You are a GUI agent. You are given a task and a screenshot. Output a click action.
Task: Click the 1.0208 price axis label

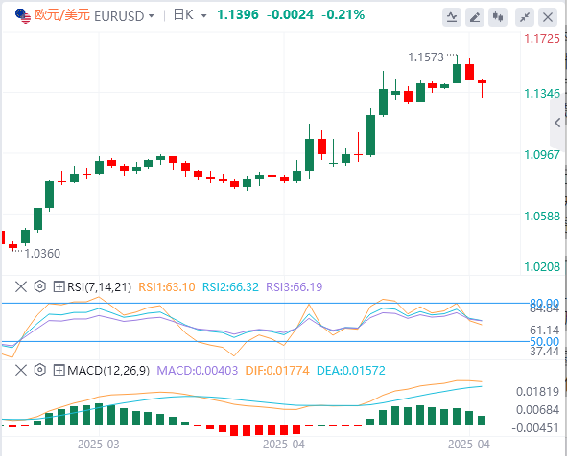(x=542, y=267)
